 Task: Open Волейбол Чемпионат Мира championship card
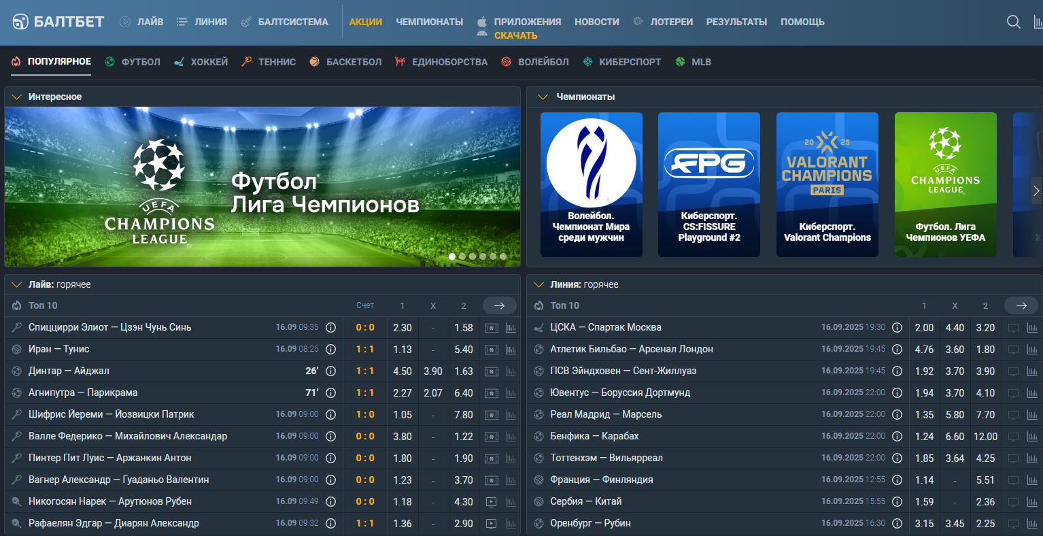592,184
